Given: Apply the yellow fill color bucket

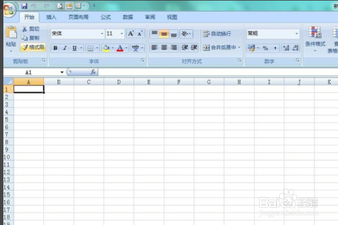Looking at the screenshot, I should (106, 48).
